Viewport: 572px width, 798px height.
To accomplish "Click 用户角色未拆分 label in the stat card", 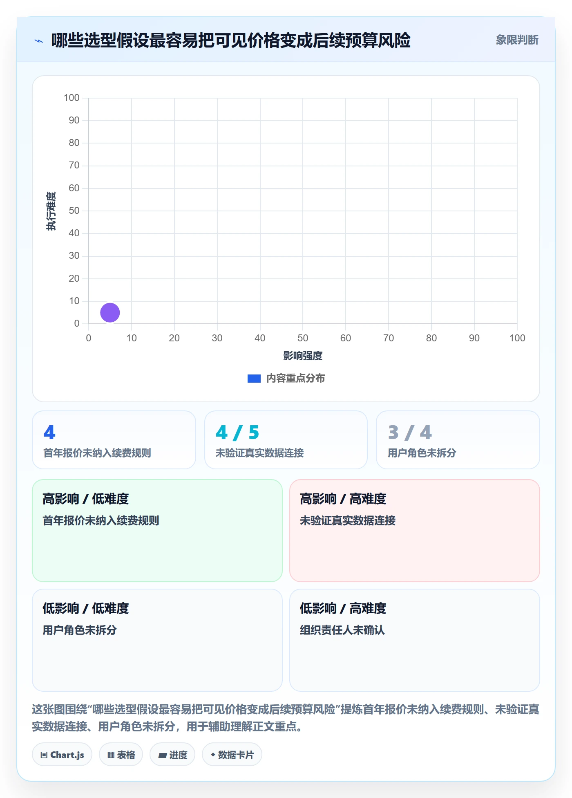I will [422, 453].
